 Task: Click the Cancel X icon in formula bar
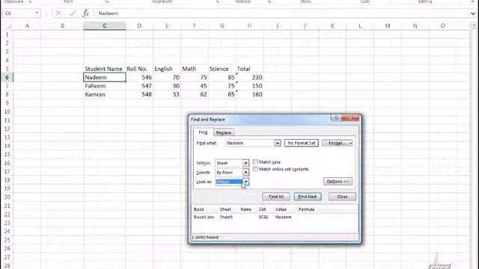click(x=58, y=13)
